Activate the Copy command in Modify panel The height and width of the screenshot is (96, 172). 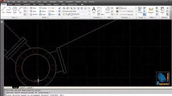point(33,11)
